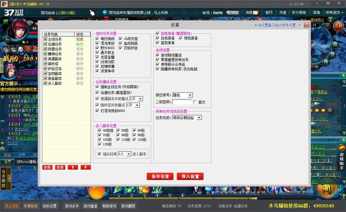Click the move-down arrow button under task list

[86, 167]
